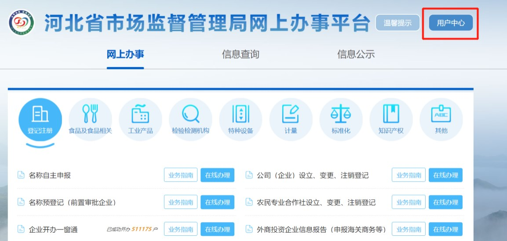Open 业务指南 for 企业开办一窗通
This screenshot has width=507, height=241.
tap(181, 229)
